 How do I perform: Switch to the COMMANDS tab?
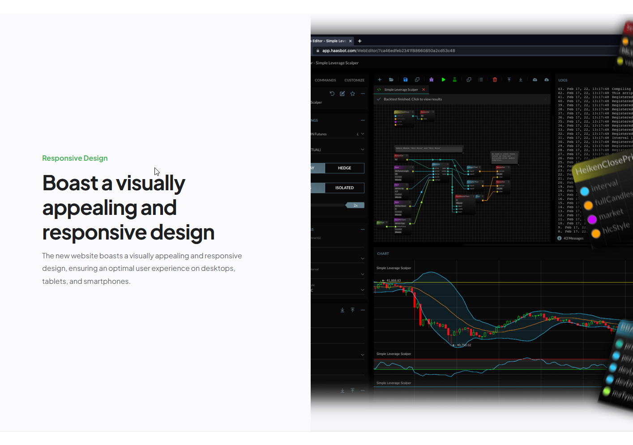(x=325, y=80)
